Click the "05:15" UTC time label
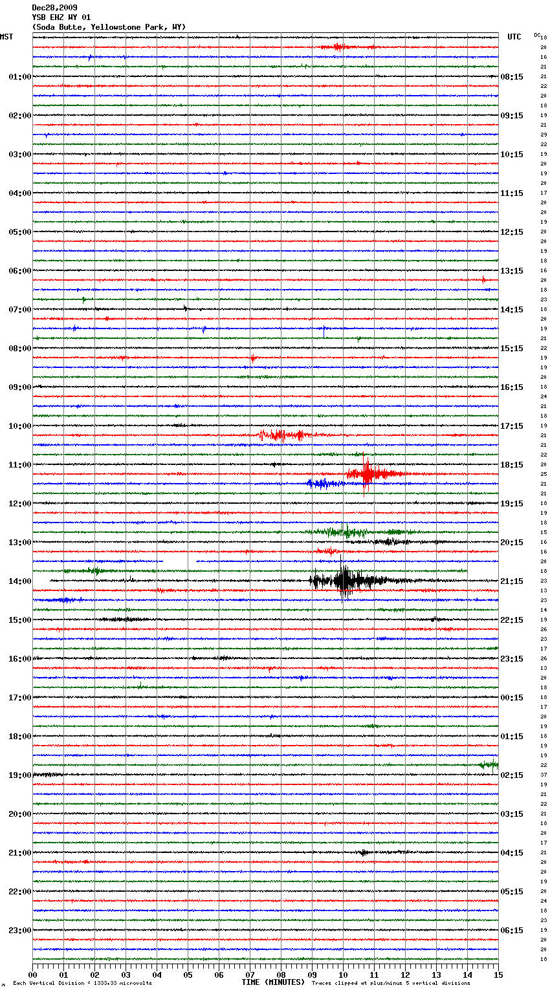550x992 pixels. pyautogui.click(x=512, y=892)
